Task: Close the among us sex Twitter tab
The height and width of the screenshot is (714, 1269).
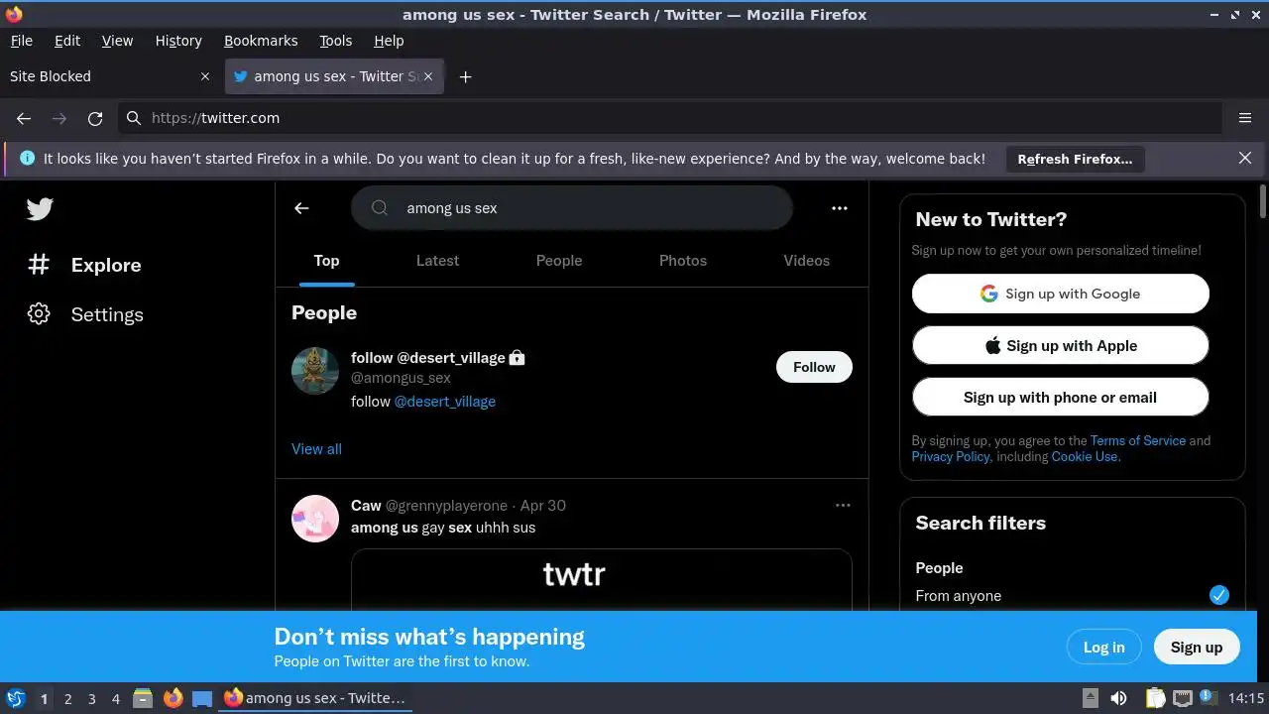Action: point(428,76)
